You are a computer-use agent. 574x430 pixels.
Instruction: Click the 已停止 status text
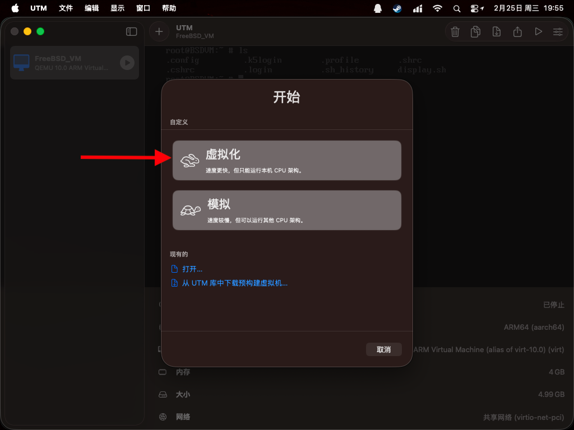[553, 305]
